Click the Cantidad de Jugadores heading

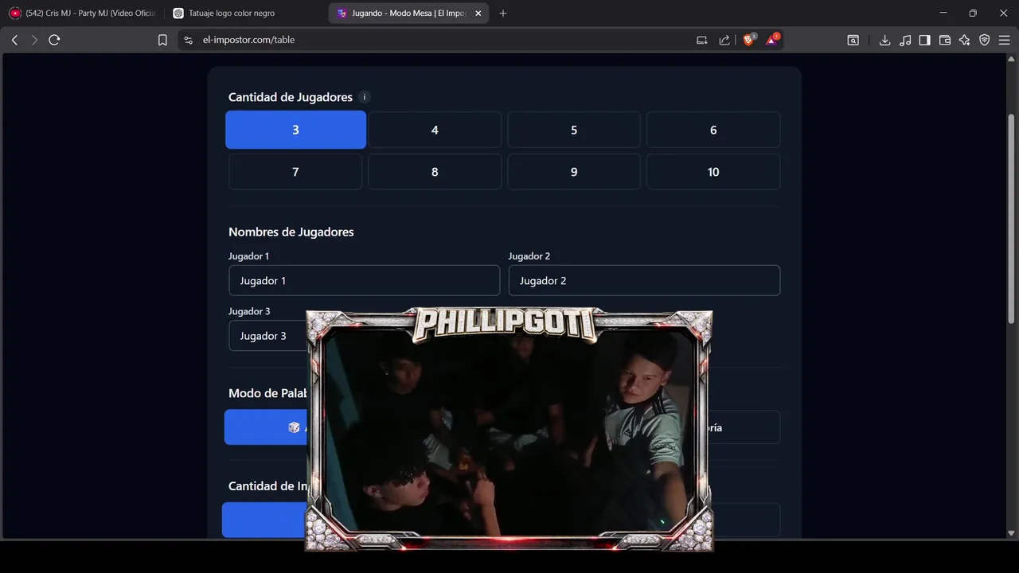[x=290, y=97]
